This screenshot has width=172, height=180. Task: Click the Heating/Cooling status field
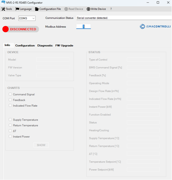click(x=143, y=130)
